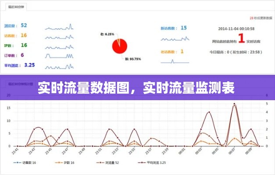Select the green IP数 16 stat
275x175 pixels.
point(16,45)
